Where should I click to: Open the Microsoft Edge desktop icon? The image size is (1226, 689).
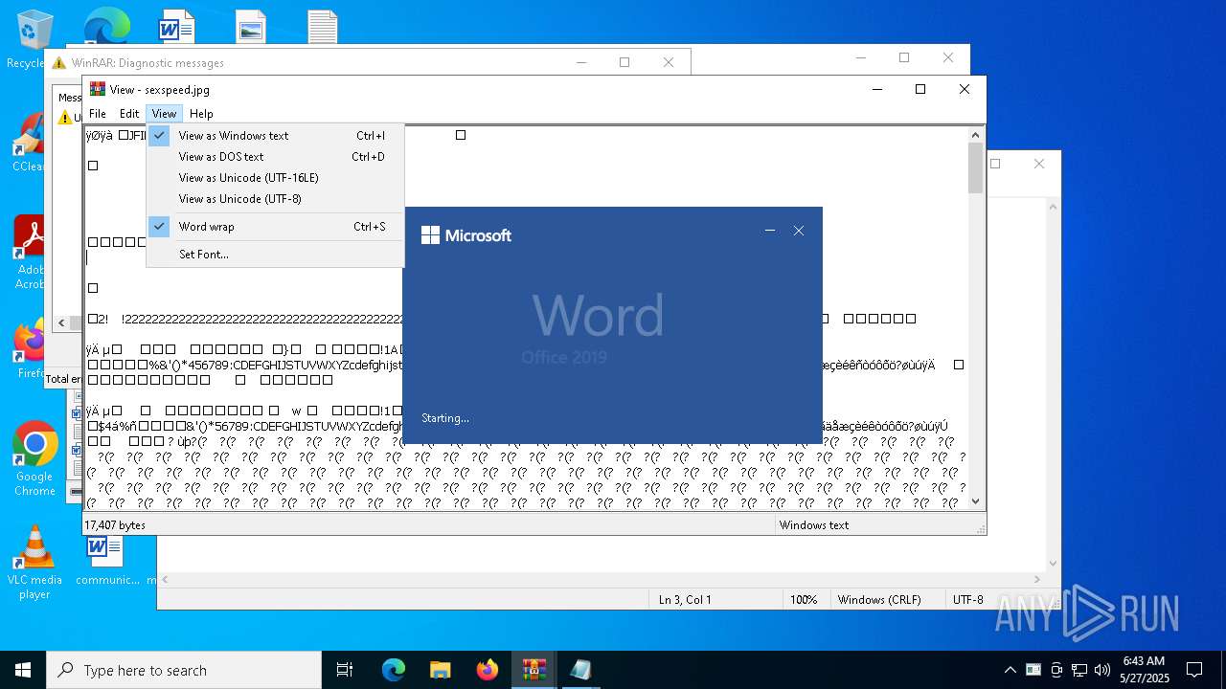pyautogui.click(x=105, y=27)
